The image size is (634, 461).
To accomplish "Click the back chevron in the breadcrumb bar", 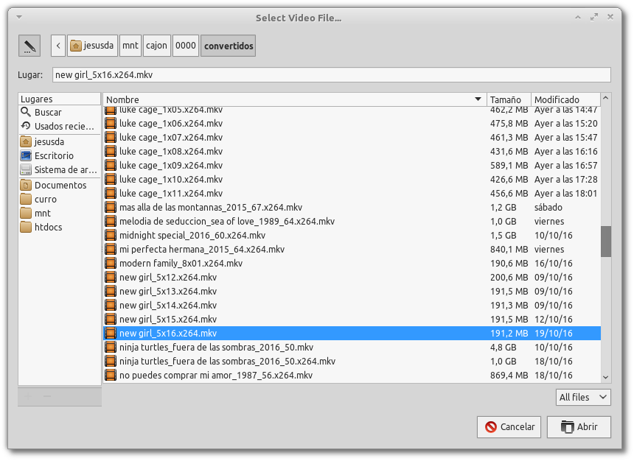I will click(58, 45).
